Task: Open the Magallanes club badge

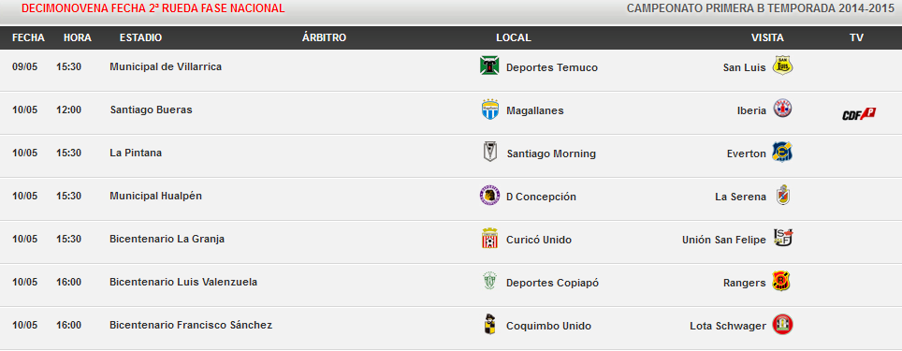Action: pos(490,110)
